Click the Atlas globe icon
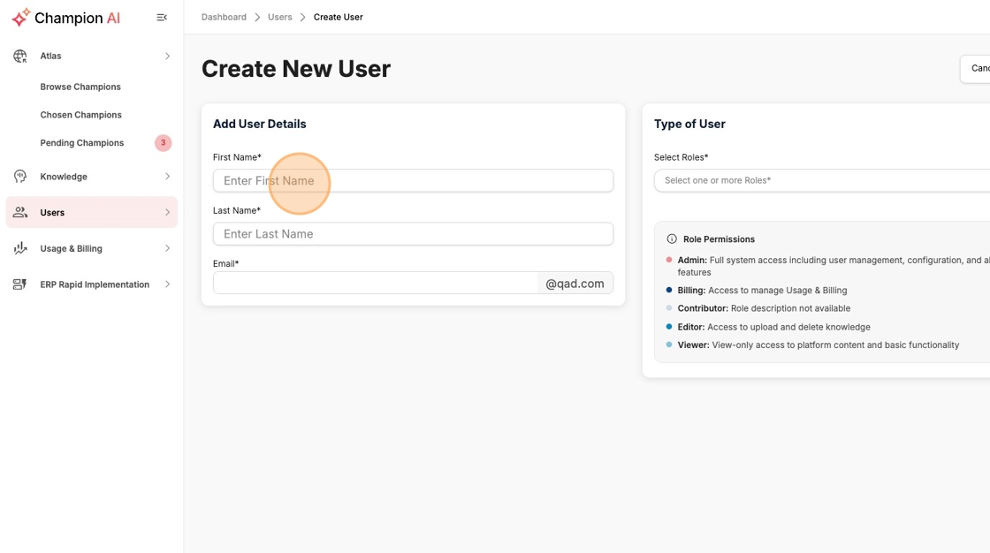This screenshot has width=990, height=553. (20, 56)
